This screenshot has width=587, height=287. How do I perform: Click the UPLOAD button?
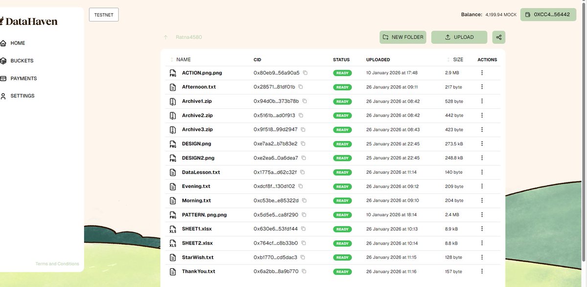tap(459, 37)
